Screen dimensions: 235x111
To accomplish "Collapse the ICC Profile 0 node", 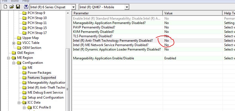I will 24,108.
